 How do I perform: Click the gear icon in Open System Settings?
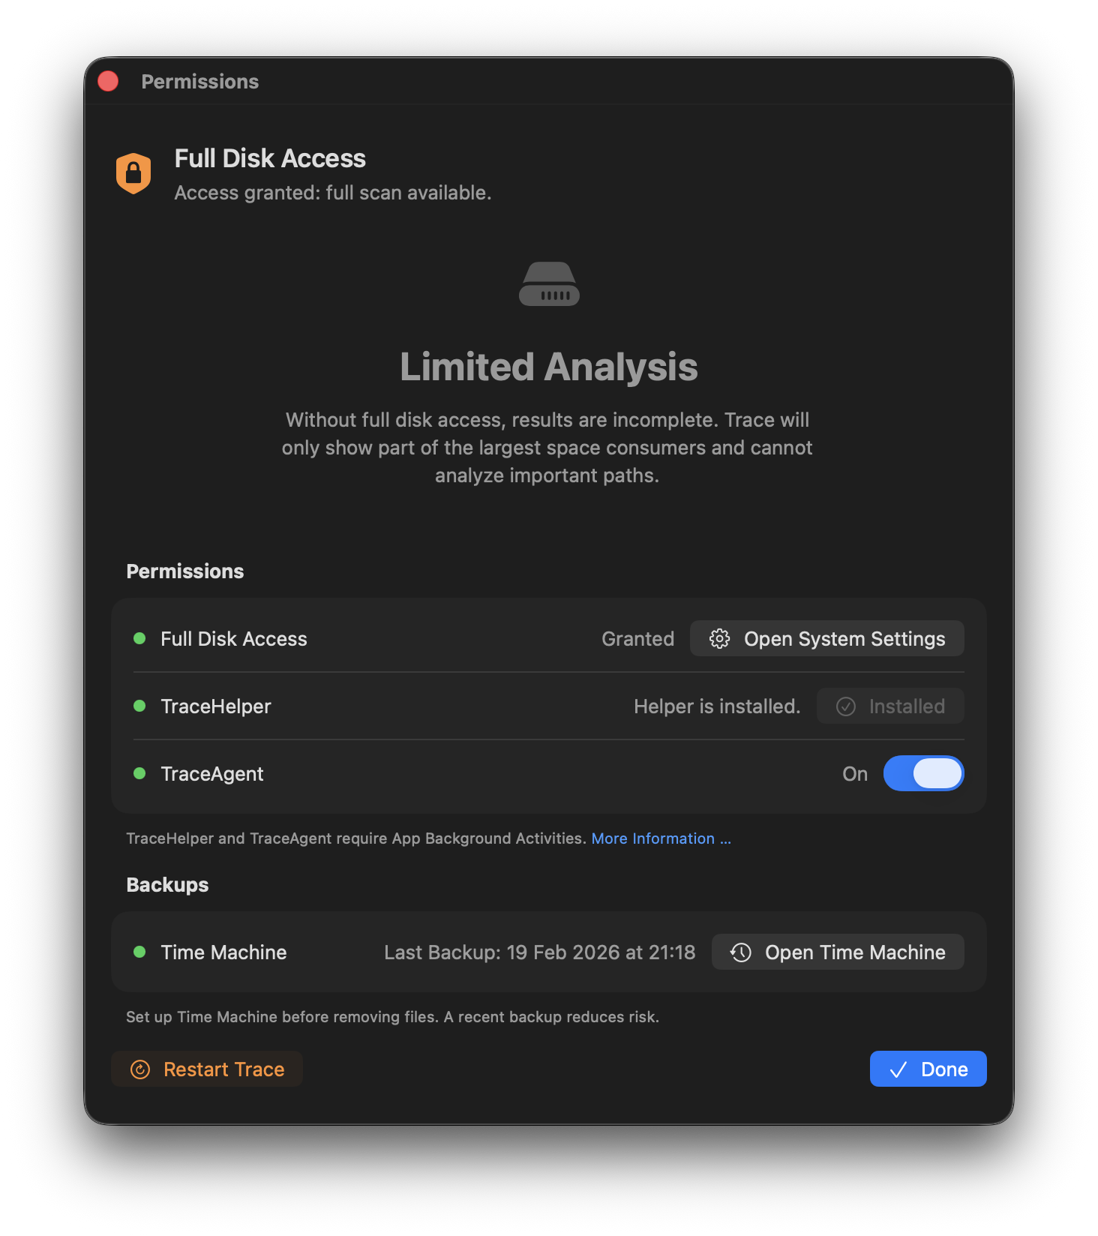click(719, 639)
